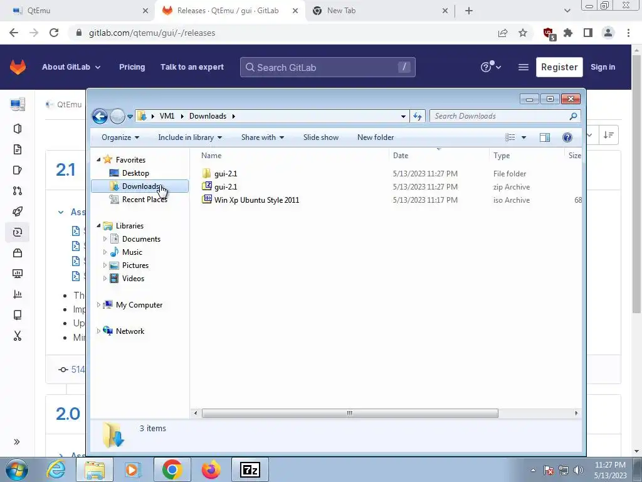Open the view options dropdown arrow
Image resolution: width=642 pixels, height=482 pixels.
(524, 137)
